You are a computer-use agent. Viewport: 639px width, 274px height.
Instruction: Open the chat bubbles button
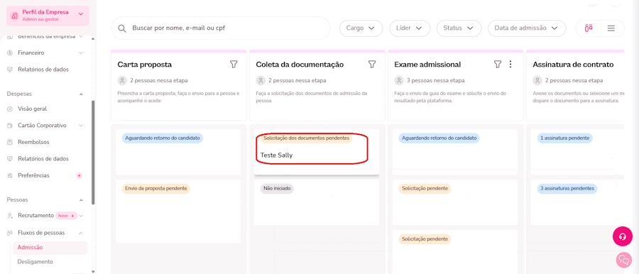tap(624, 259)
